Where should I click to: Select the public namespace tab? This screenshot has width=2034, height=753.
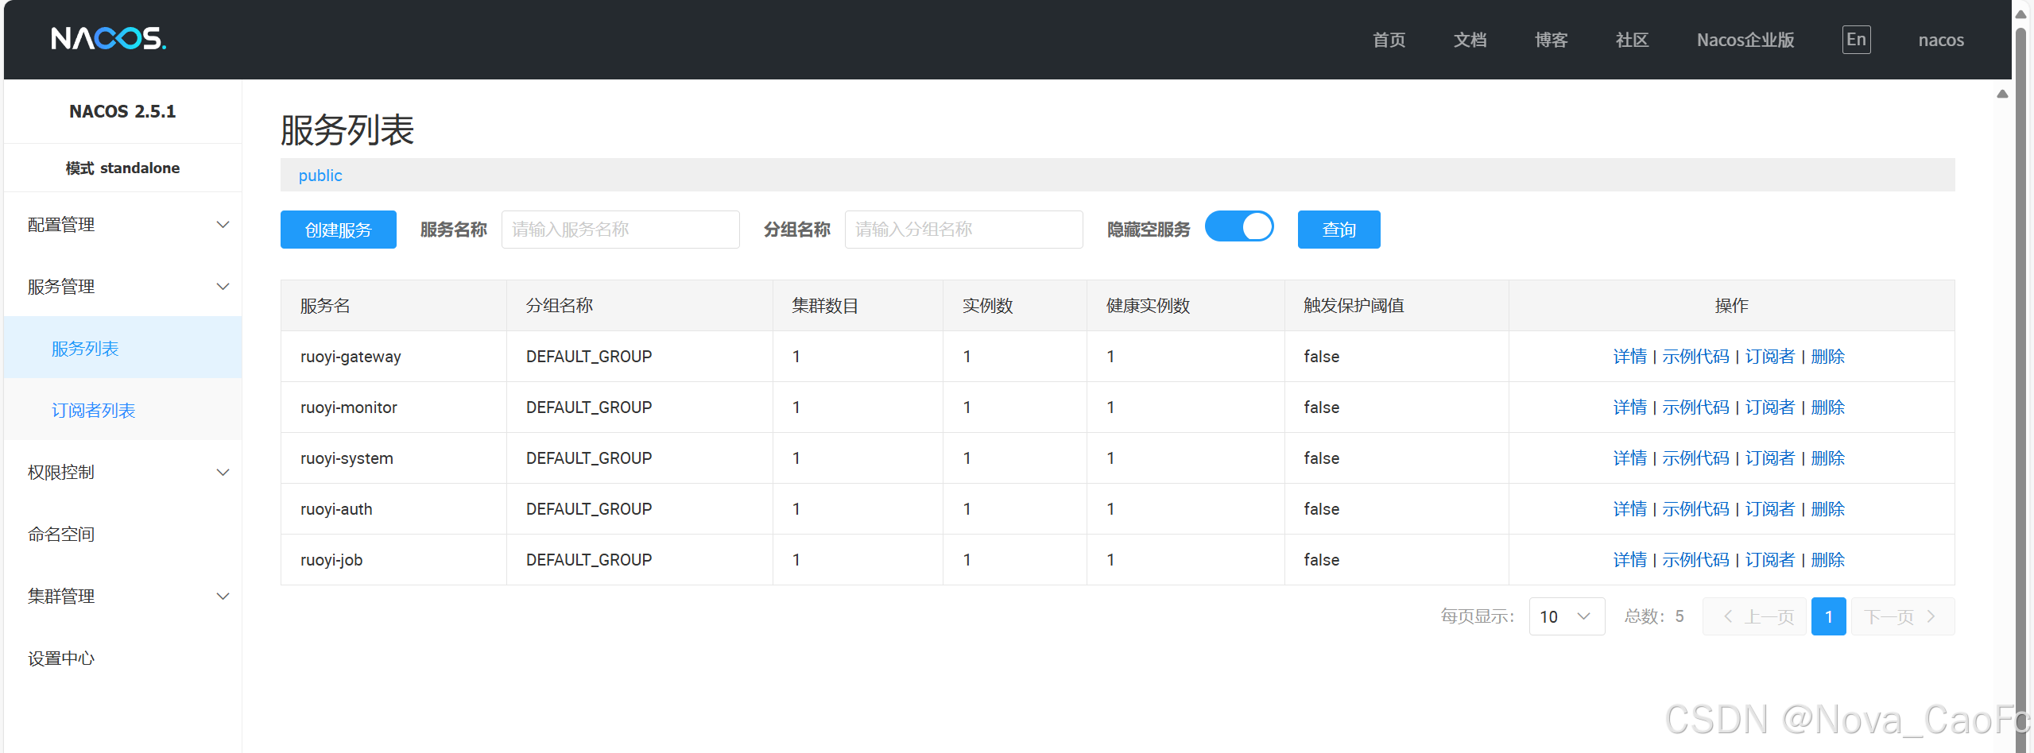(320, 176)
